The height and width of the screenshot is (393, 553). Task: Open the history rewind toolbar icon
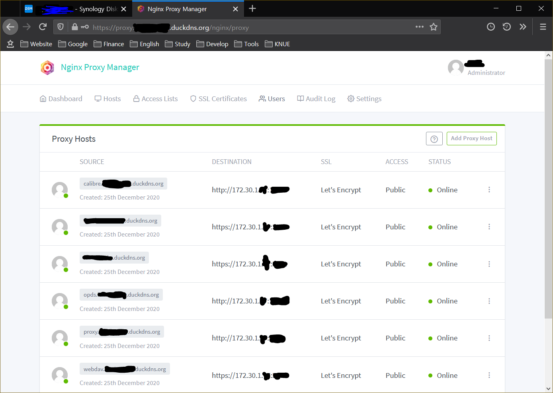coord(507,27)
